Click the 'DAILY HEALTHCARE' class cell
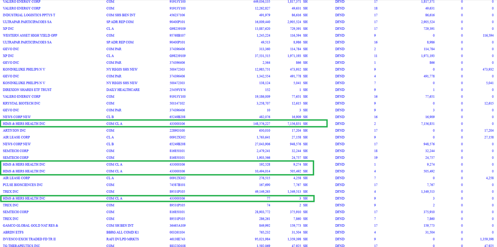The height and width of the screenshot is (247, 497). [123, 90]
